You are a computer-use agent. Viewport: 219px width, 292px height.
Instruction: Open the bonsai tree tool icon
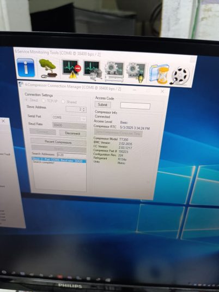click(x=48, y=69)
